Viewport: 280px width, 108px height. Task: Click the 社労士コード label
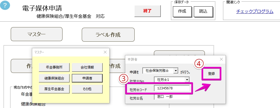point(138,89)
